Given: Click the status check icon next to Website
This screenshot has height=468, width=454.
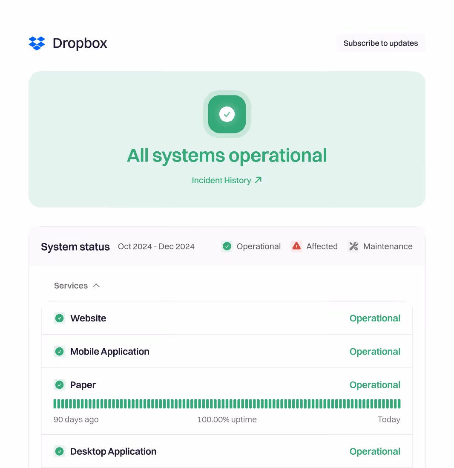Looking at the screenshot, I should pyautogui.click(x=59, y=318).
